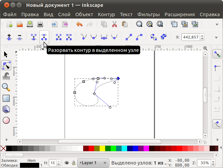This screenshot has height=168, width=223.
Task: Open the Слой menu
Action: point(64,14)
